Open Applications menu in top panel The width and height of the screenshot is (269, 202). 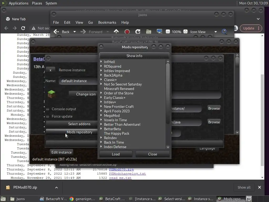pos(19,3)
